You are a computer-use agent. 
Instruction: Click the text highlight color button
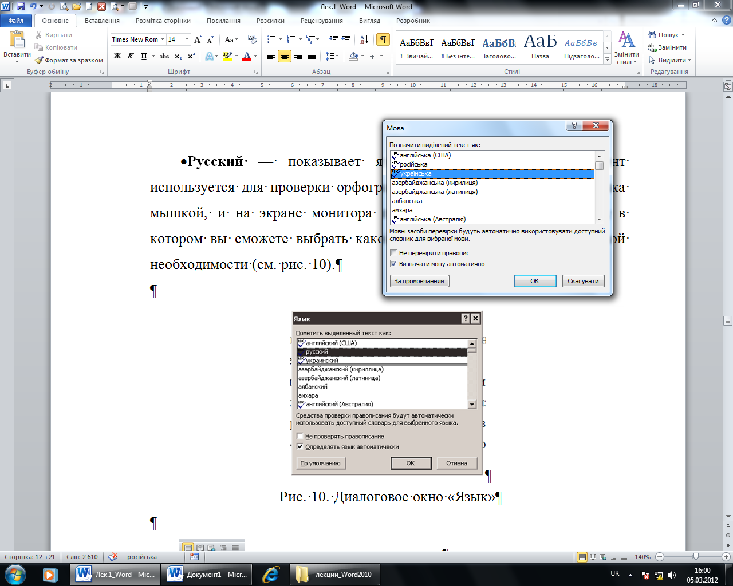tap(226, 56)
